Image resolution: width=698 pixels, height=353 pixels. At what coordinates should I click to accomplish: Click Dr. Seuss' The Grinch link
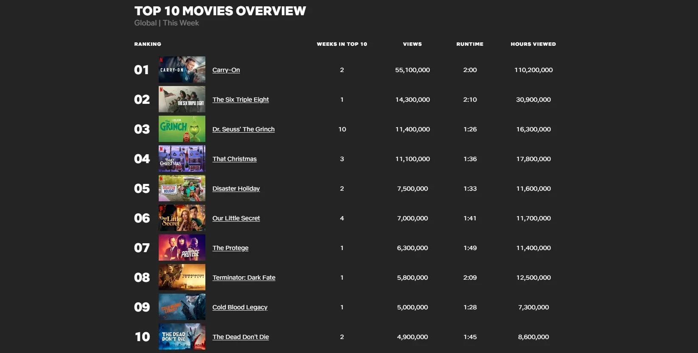coord(243,129)
